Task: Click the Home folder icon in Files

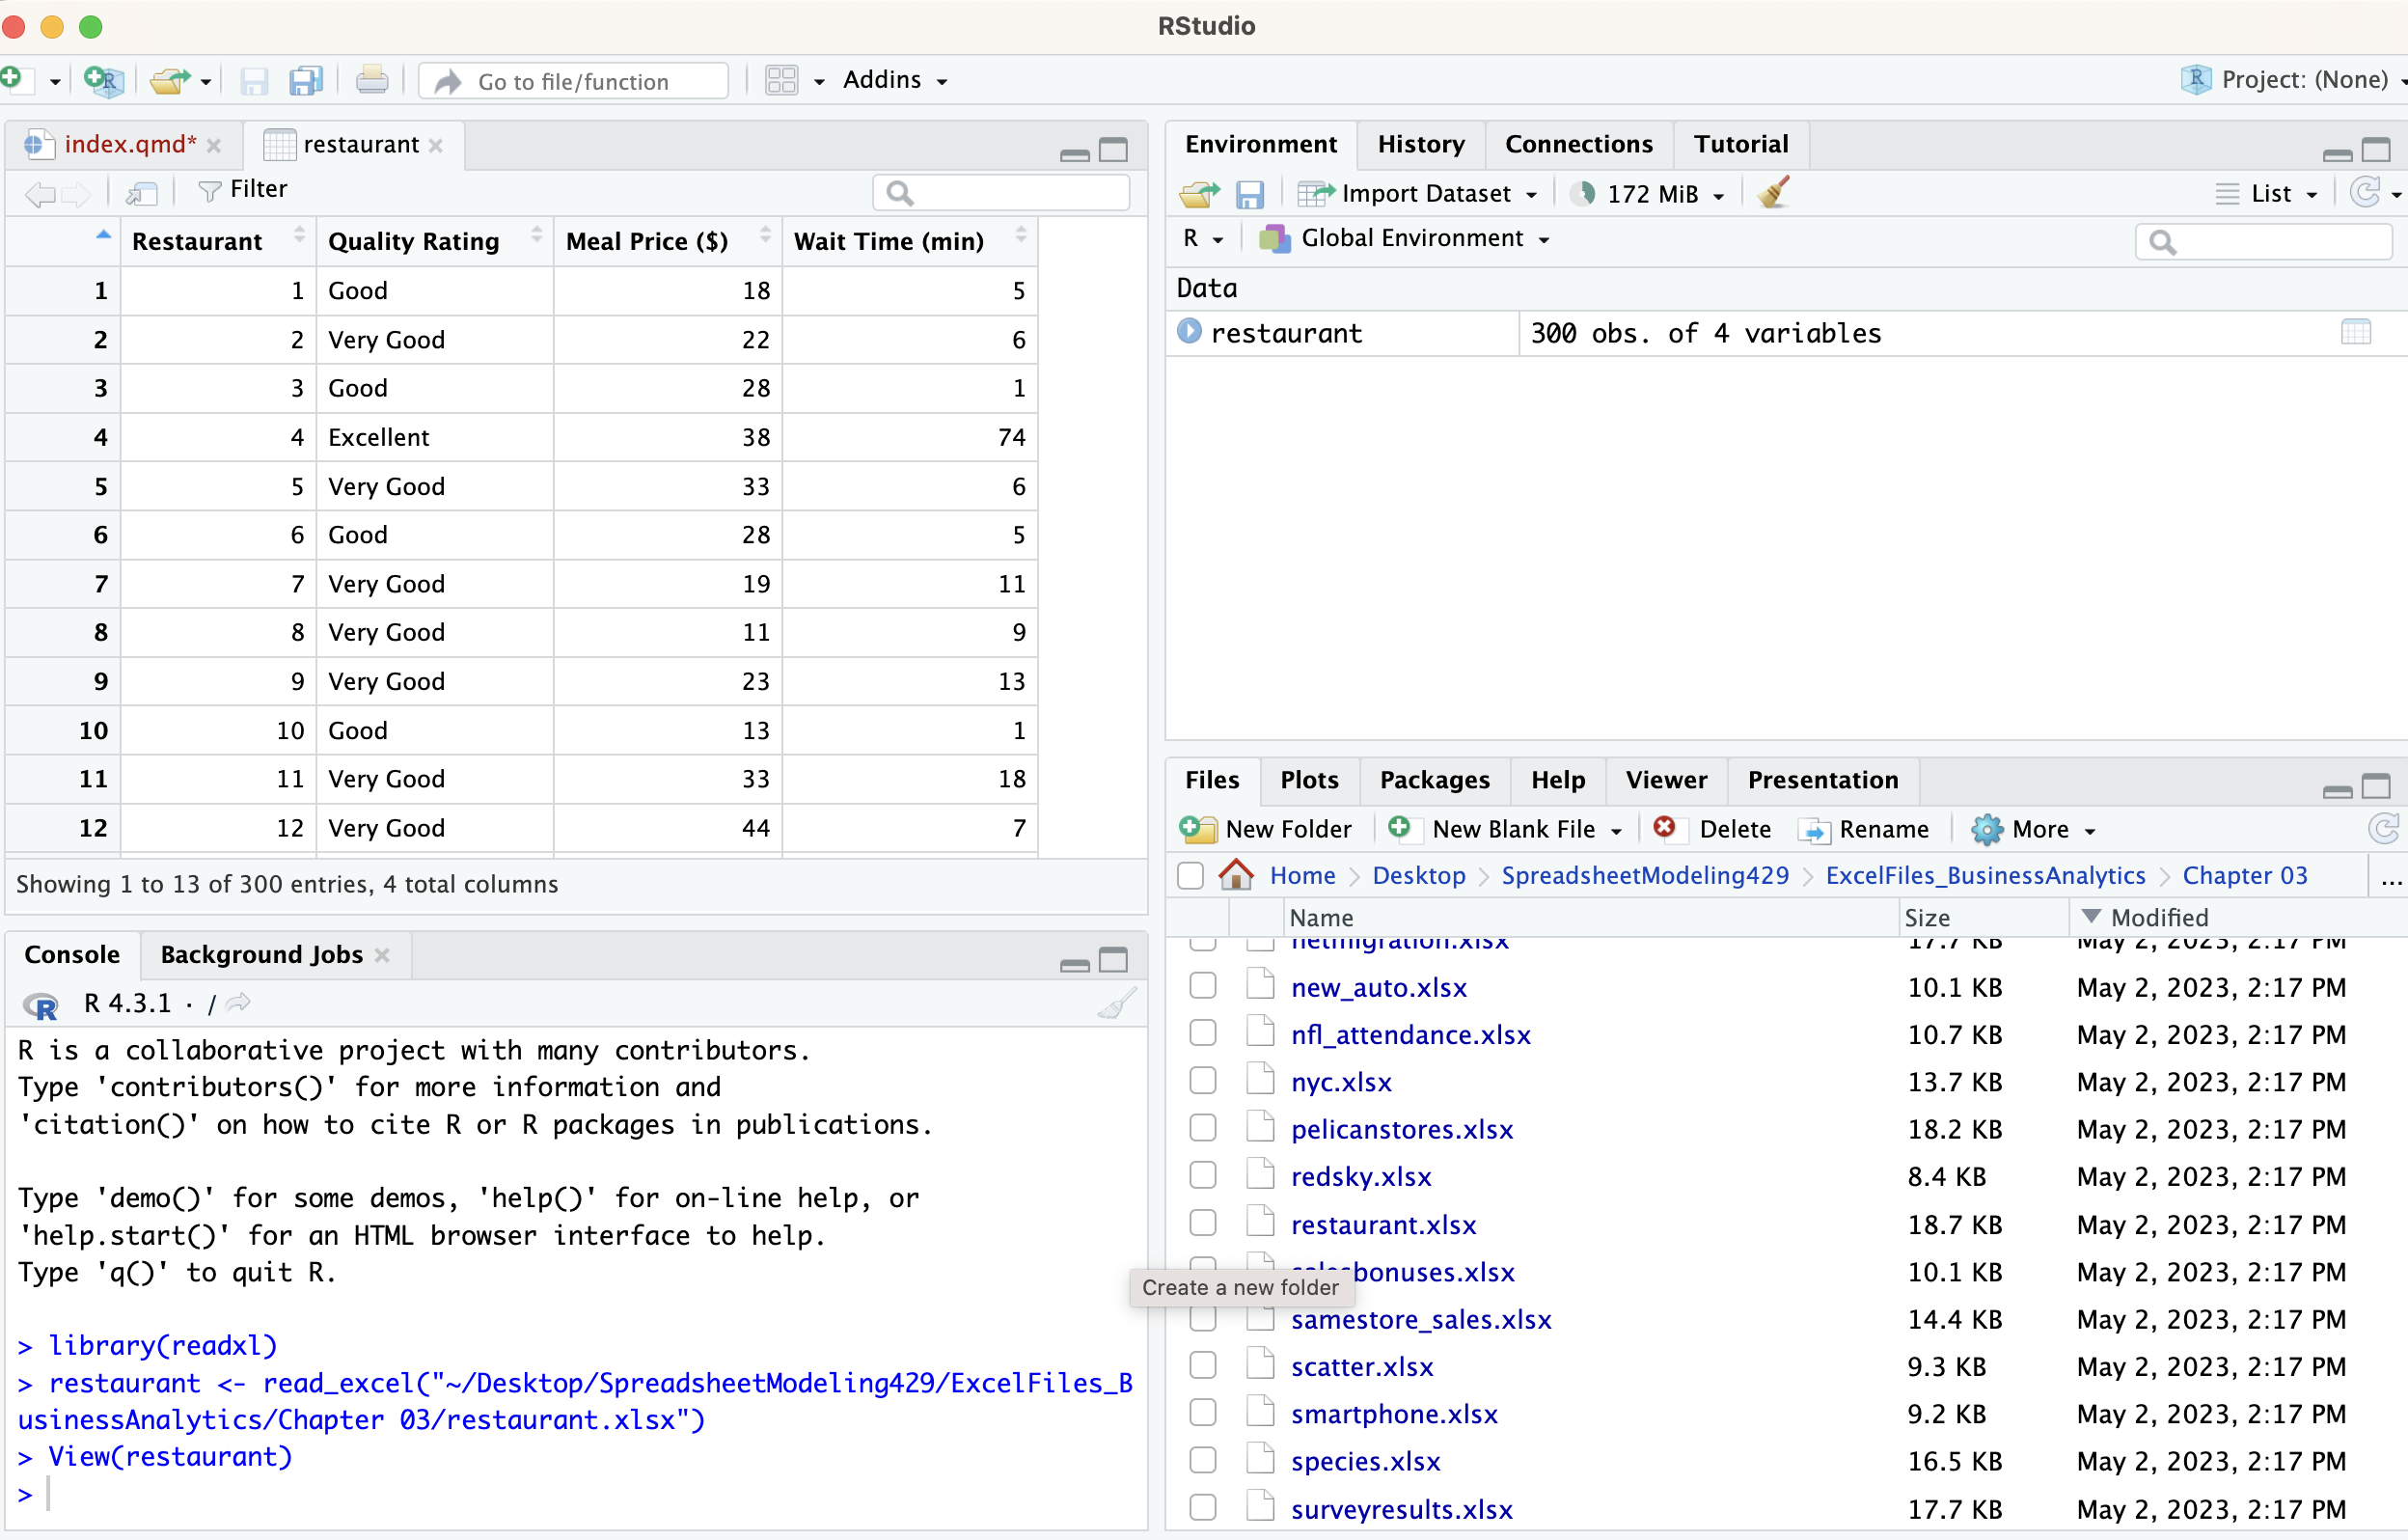Action: [x=1236, y=875]
